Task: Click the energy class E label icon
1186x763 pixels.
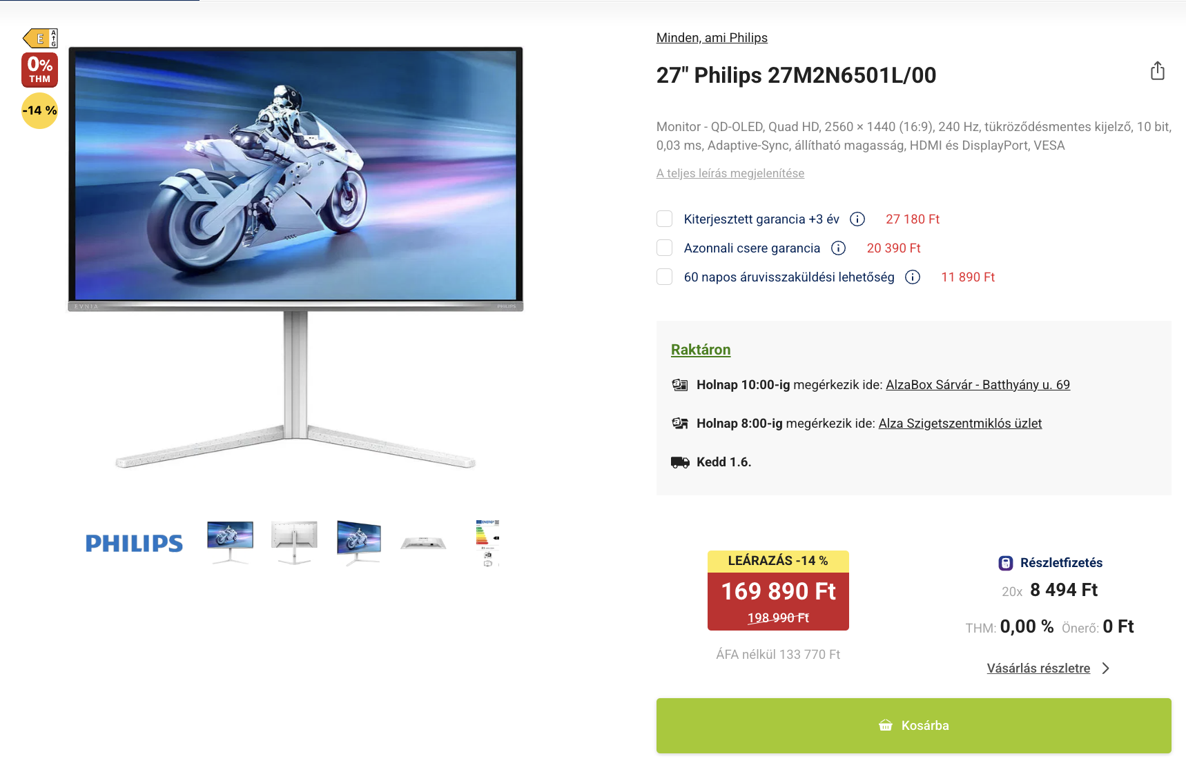Action: tap(40, 38)
